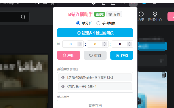This screenshot has width=174, height=108.
Task: Decrease middle time field with down arrow
Action: coord(105,45)
